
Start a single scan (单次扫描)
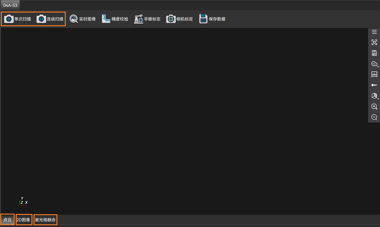(18, 19)
